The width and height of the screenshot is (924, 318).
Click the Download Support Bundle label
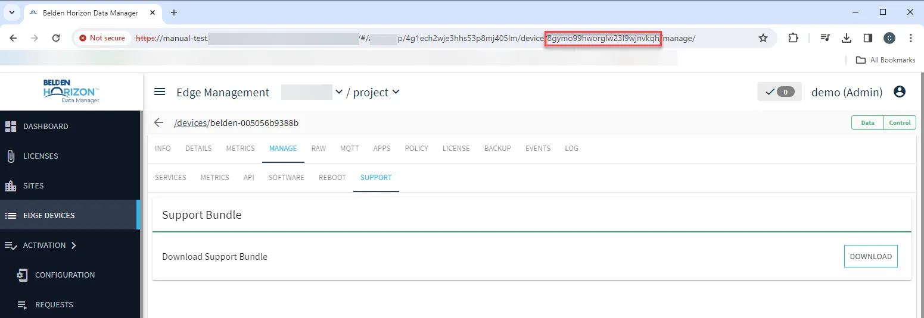pyautogui.click(x=214, y=257)
